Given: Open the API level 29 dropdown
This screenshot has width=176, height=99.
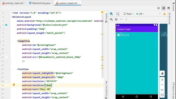Looking at the screenshot, I should pyautogui.click(x=140, y=14).
